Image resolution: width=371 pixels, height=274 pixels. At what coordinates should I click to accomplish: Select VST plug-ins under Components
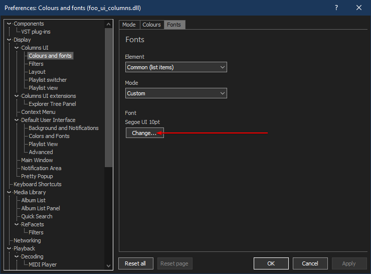[36, 32]
